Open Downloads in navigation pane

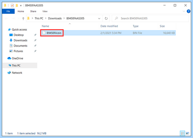(21, 41)
